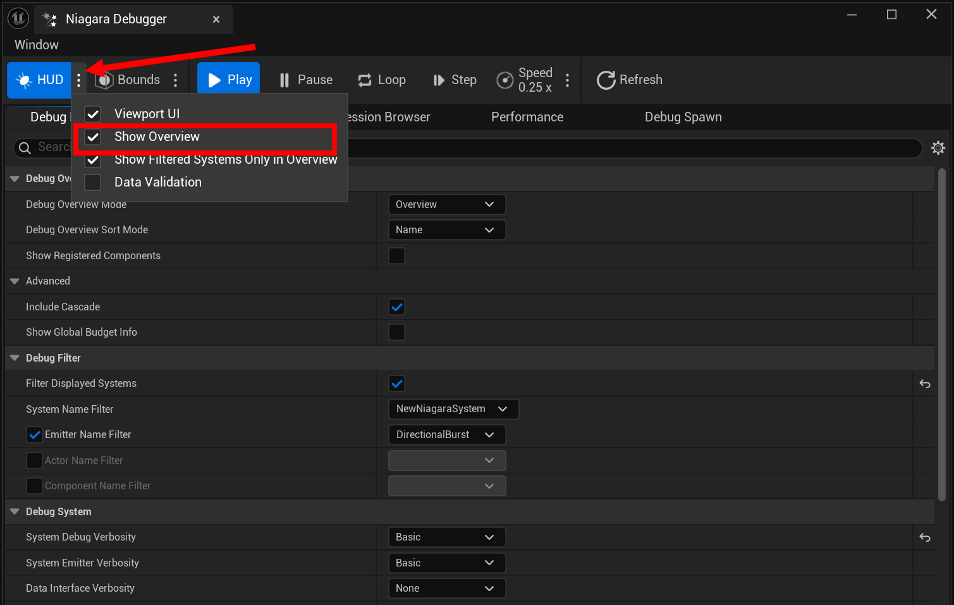The height and width of the screenshot is (605, 954).
Task: Reset Filter Displayed Systems to default
Action: point(925,384)
